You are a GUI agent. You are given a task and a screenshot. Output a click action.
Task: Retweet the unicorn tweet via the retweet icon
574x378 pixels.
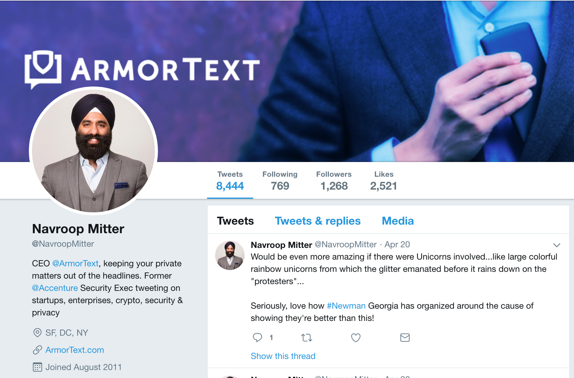pos(307,337)
